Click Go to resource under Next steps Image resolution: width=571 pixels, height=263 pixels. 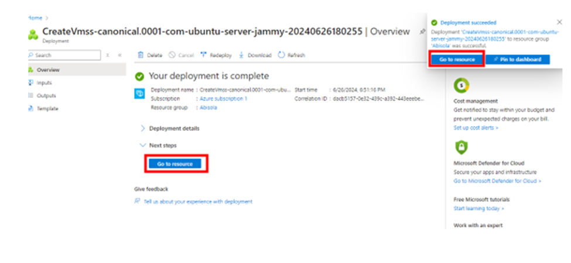[x=175, y=164]
